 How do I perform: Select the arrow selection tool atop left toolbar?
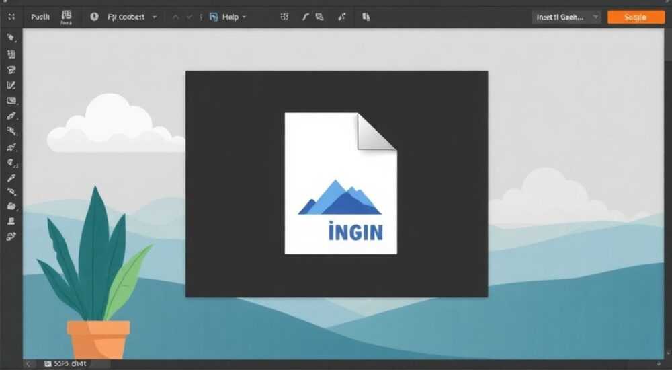point(11,38)
